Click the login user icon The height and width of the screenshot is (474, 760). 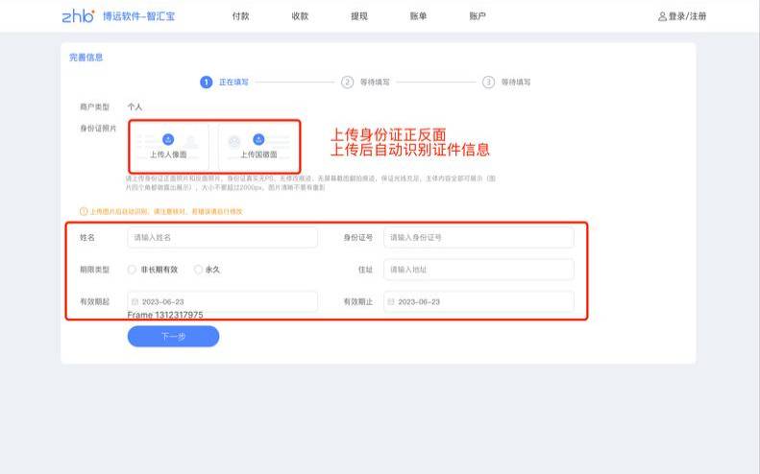tap(662, 16)
